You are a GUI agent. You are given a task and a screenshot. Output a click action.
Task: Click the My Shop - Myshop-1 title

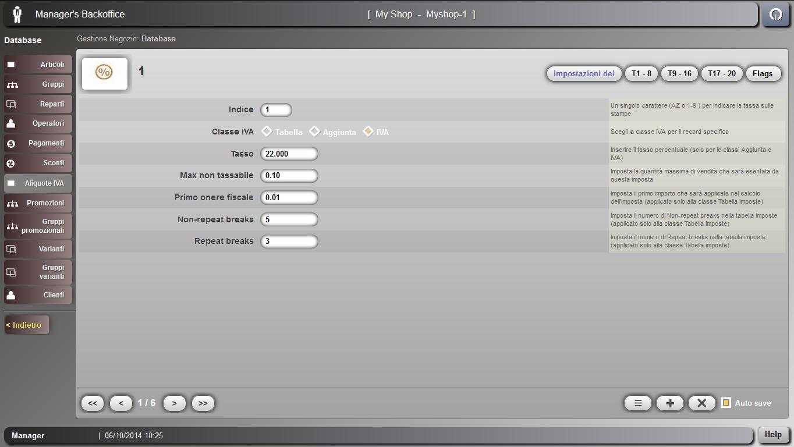[x=421, y=15]
